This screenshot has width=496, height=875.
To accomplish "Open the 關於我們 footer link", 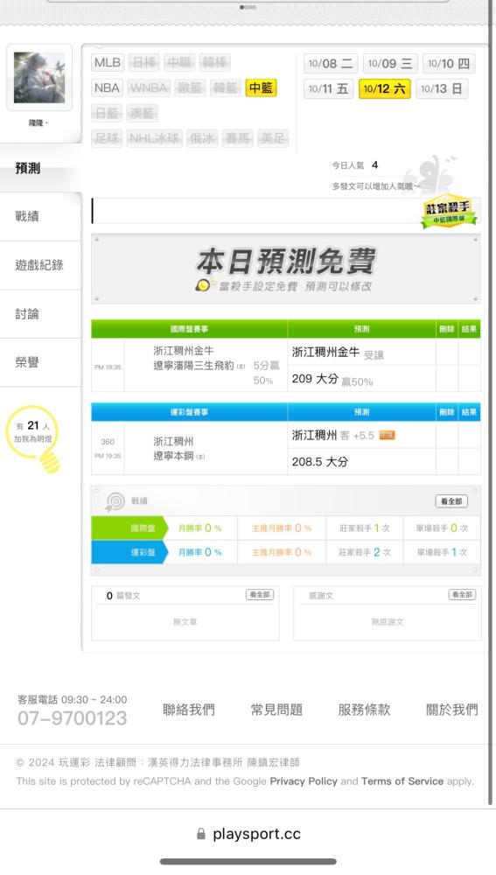I will pos(452,710).
